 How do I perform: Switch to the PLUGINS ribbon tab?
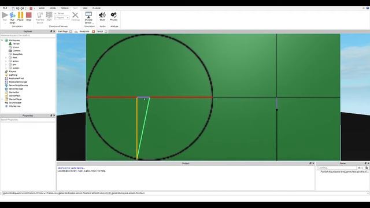click(x=97, y=8)
